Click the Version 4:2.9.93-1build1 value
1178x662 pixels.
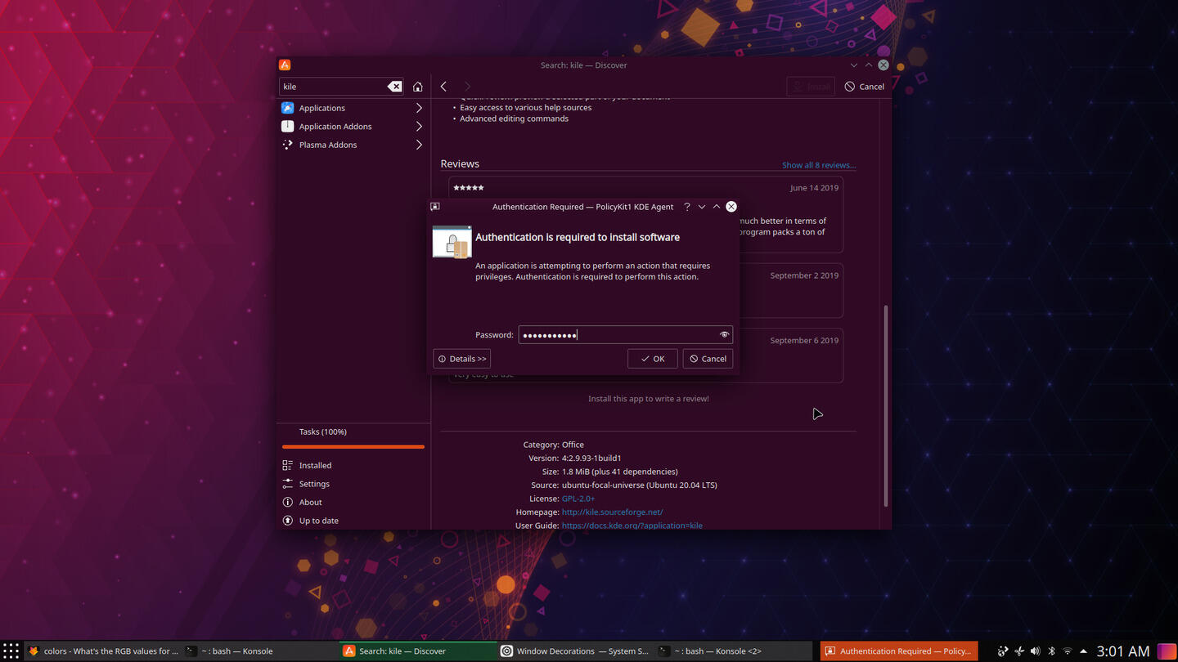[x=591, y=458]
